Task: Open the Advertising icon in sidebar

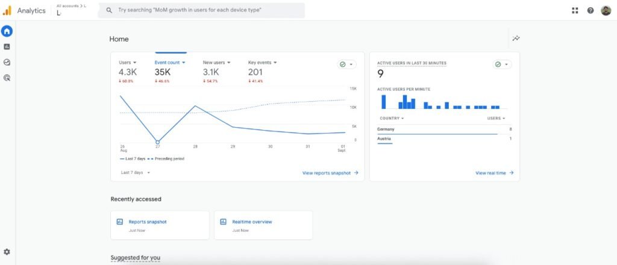Action: (x=7, y=78)
